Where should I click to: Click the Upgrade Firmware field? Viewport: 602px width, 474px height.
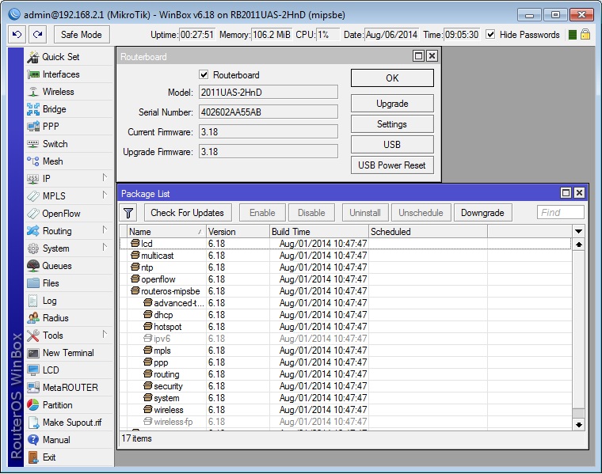coord(269,151)
